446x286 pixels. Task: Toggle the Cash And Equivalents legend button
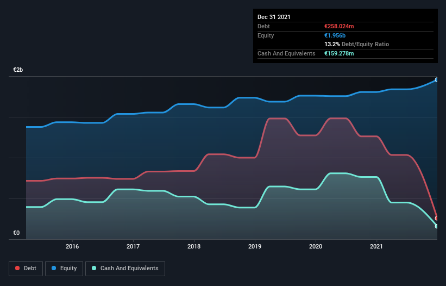pyautogui.click(x=125, y=269)
